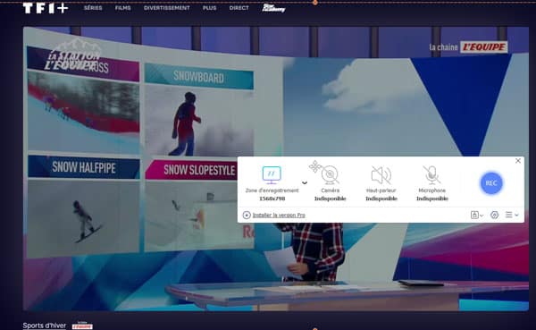Click the download icon beside Installer link

point(247,215)
